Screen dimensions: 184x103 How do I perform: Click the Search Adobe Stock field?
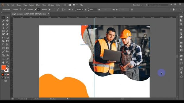pyautogui.click(x=157, y=5)
